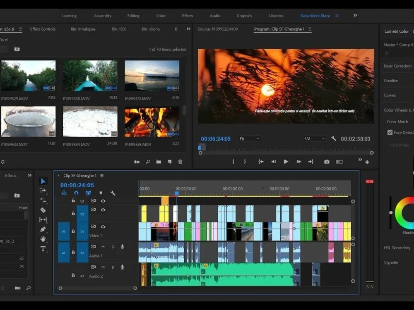The image size is (414, 310).
Task: Delete selected item with trash icon
Action: (181, 162)
